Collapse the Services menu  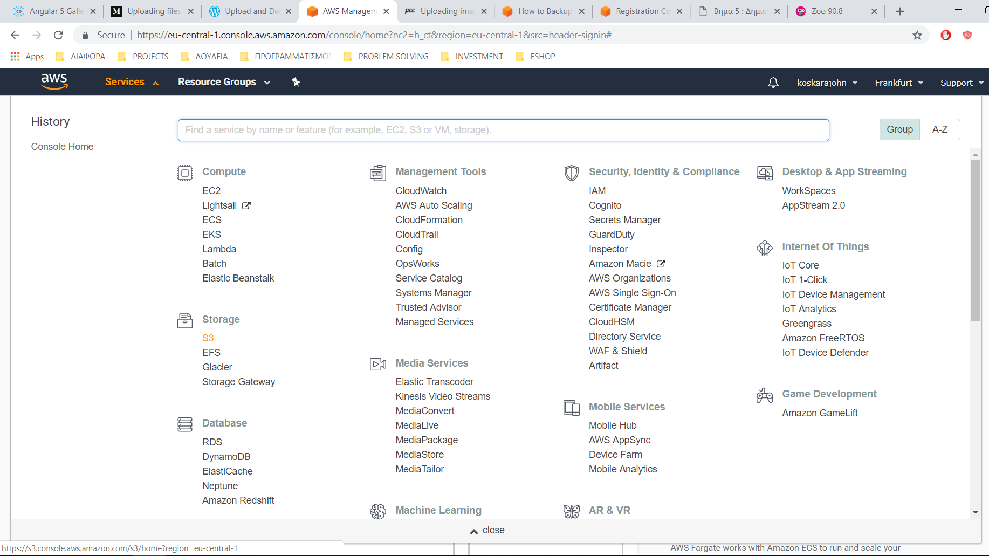click(132, 82)
